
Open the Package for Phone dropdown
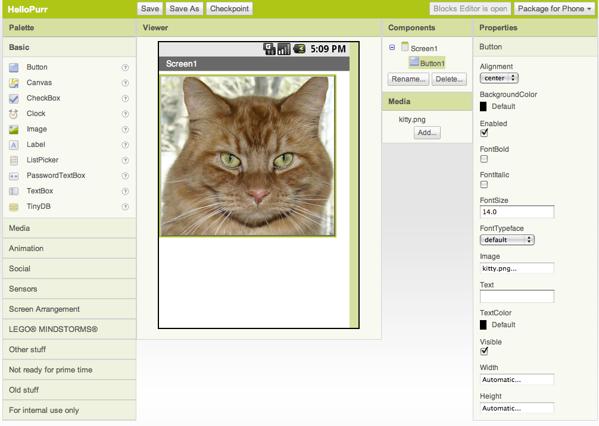tap(554, 9)
